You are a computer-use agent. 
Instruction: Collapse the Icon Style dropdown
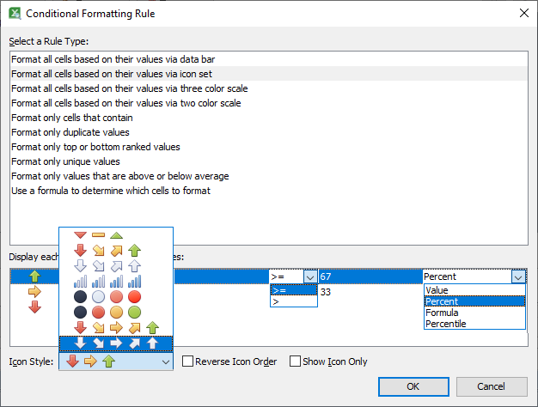click(165, 361)
